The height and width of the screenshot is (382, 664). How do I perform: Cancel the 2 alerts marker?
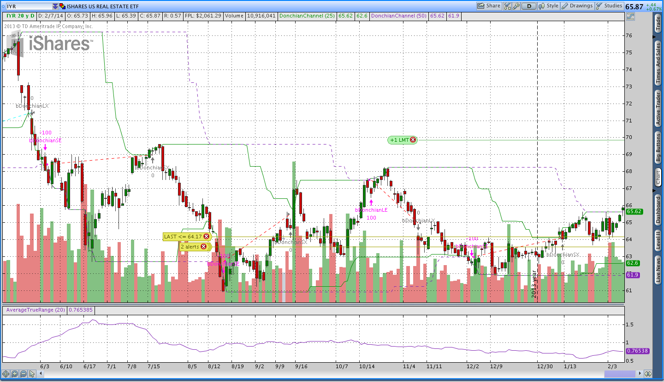tap(203, 247)
